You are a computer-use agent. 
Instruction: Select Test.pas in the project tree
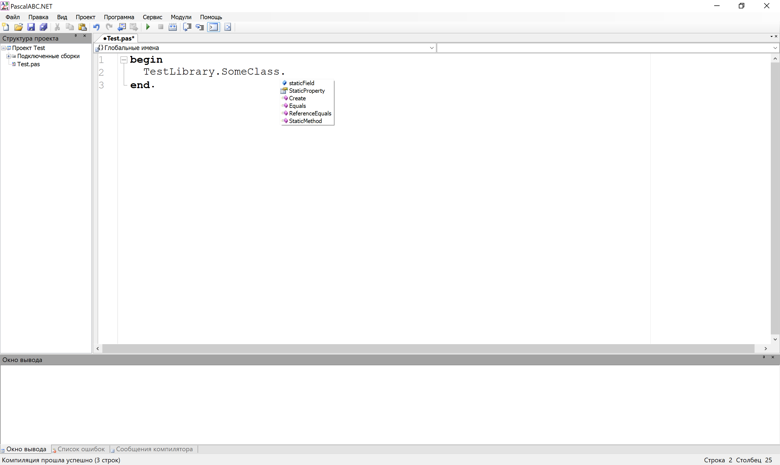click(28, 64)
